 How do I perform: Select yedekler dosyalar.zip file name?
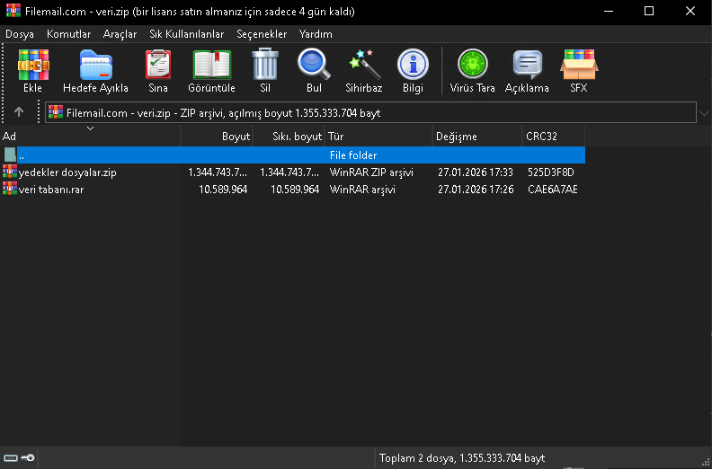pos(67,173)
